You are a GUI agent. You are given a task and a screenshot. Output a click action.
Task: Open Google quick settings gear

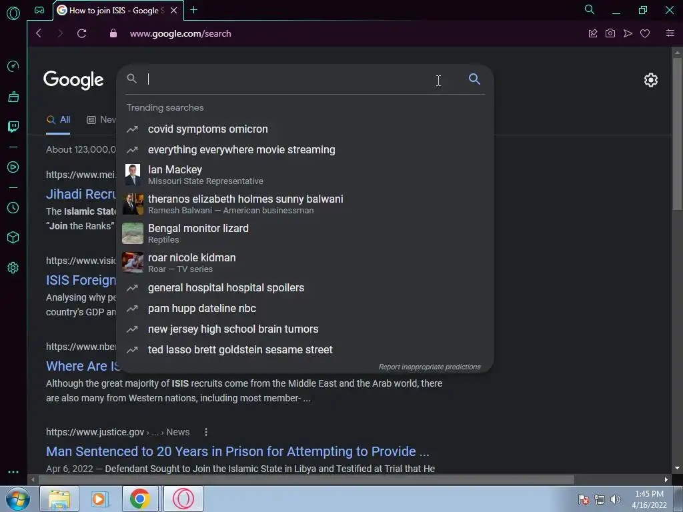[x=651, y=80]
